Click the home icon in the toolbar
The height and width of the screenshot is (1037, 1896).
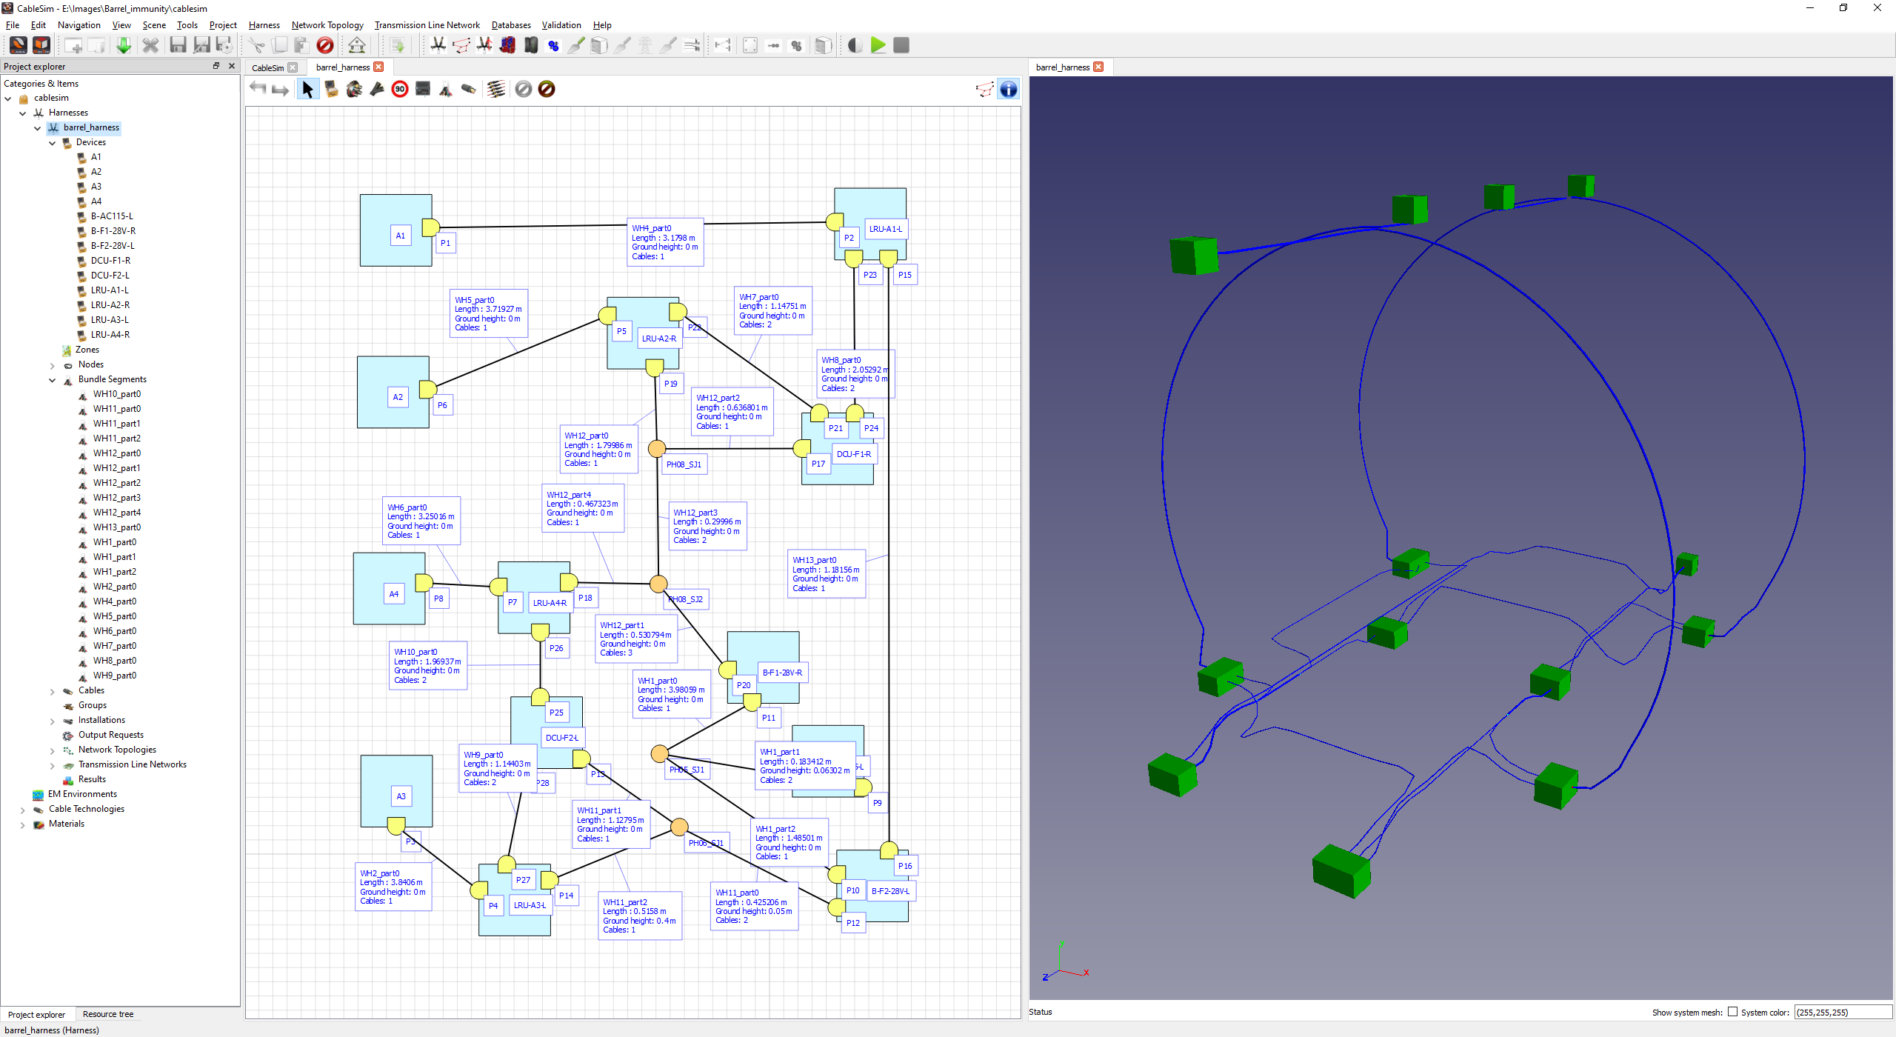[x=357, y=46]
